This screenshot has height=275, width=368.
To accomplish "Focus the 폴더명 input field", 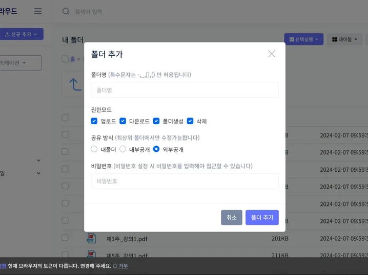I will pyautogui.click(x=185, y=90).
